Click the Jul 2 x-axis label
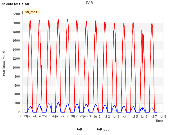 point(107,116)
